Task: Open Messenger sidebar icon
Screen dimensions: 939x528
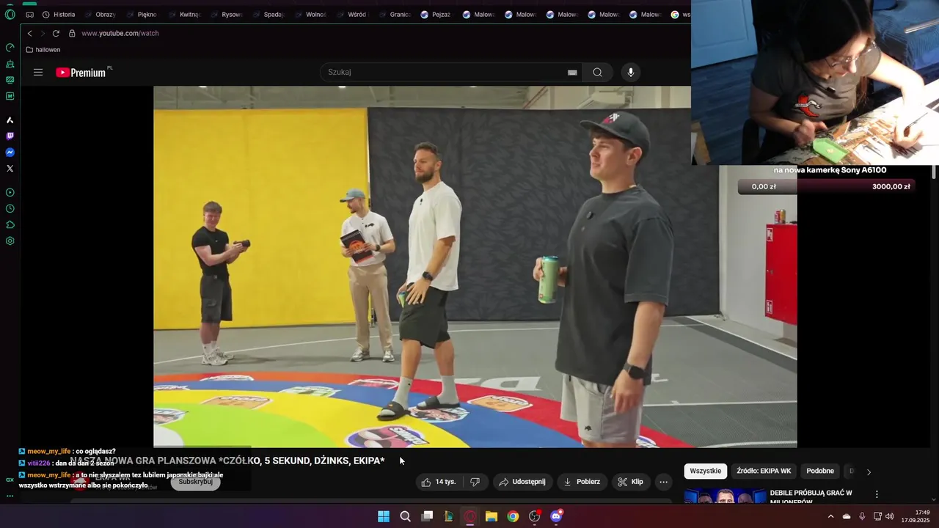Action: [10, 153]
